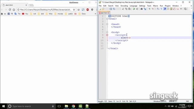The height and width of the screenshot is (109, 194).
Task: Open the Docs bookmarks folder
Action: click(82, 14)
